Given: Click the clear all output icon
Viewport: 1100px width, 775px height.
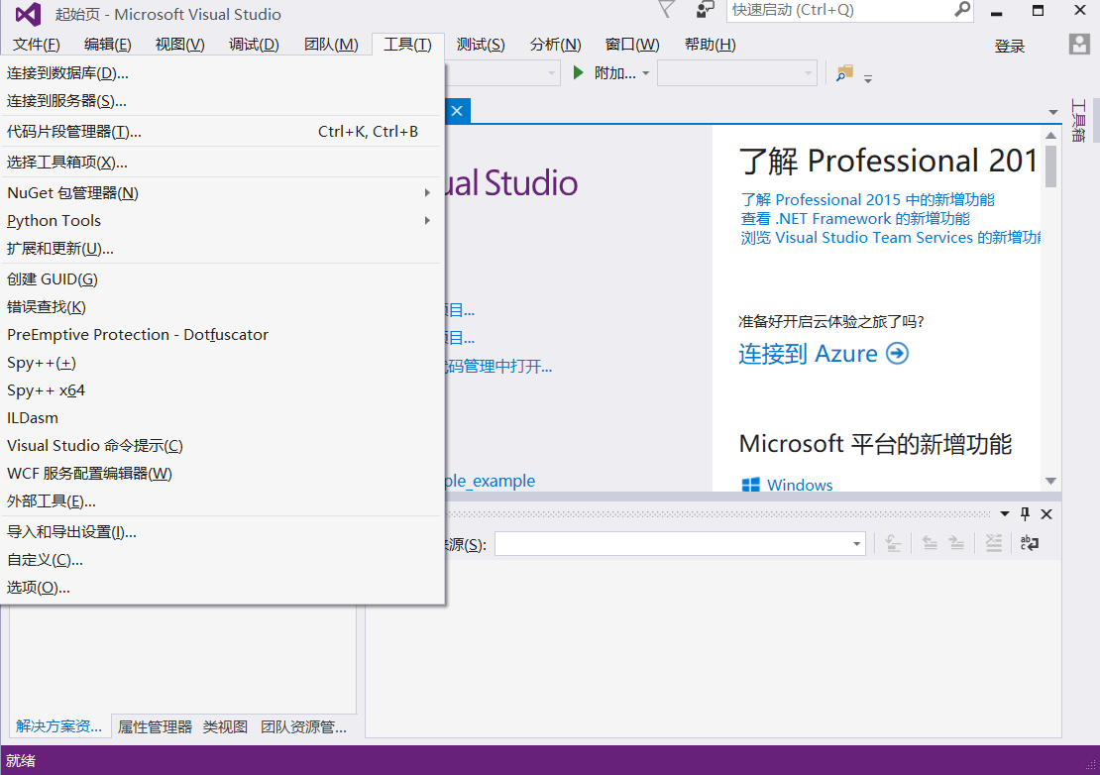Looking at the screenshot, I should (x=993, y=543).
